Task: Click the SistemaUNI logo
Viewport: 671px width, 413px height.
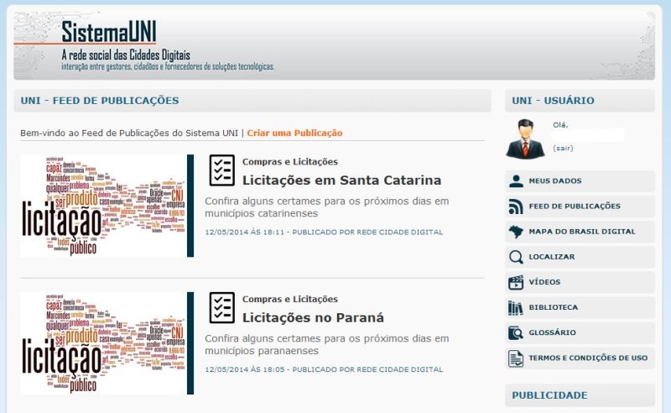Action: pyautogui.click(x=109, y=31)
